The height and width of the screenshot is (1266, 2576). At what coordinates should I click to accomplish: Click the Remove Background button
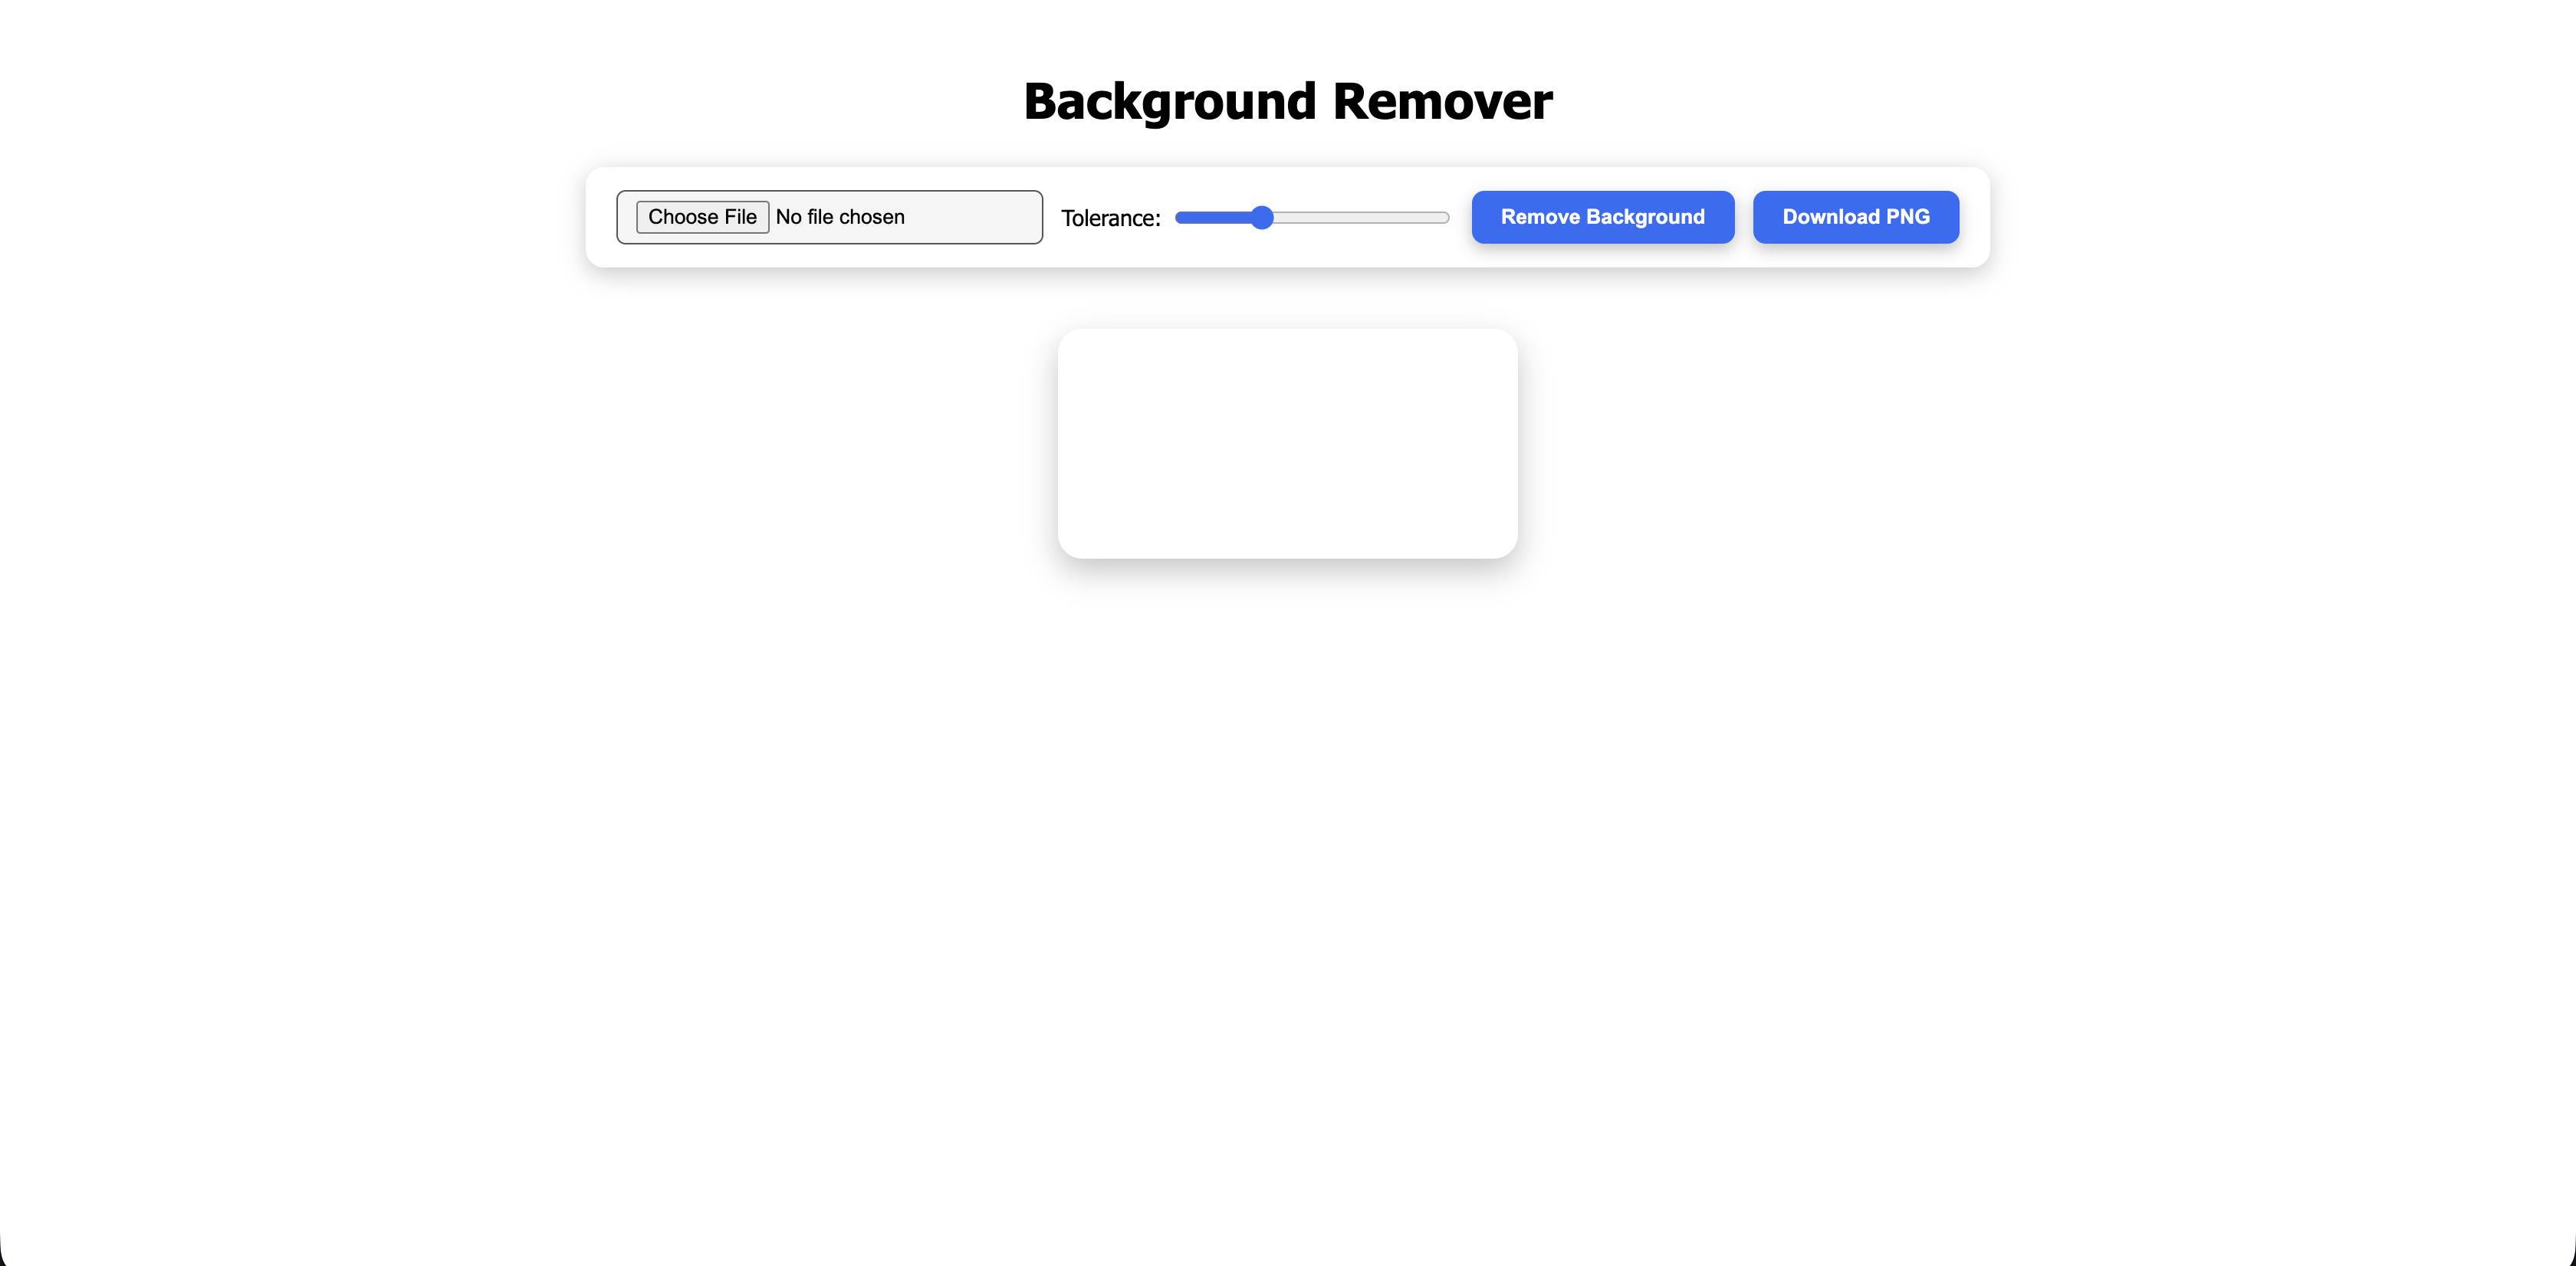(x=1602, y=217)
